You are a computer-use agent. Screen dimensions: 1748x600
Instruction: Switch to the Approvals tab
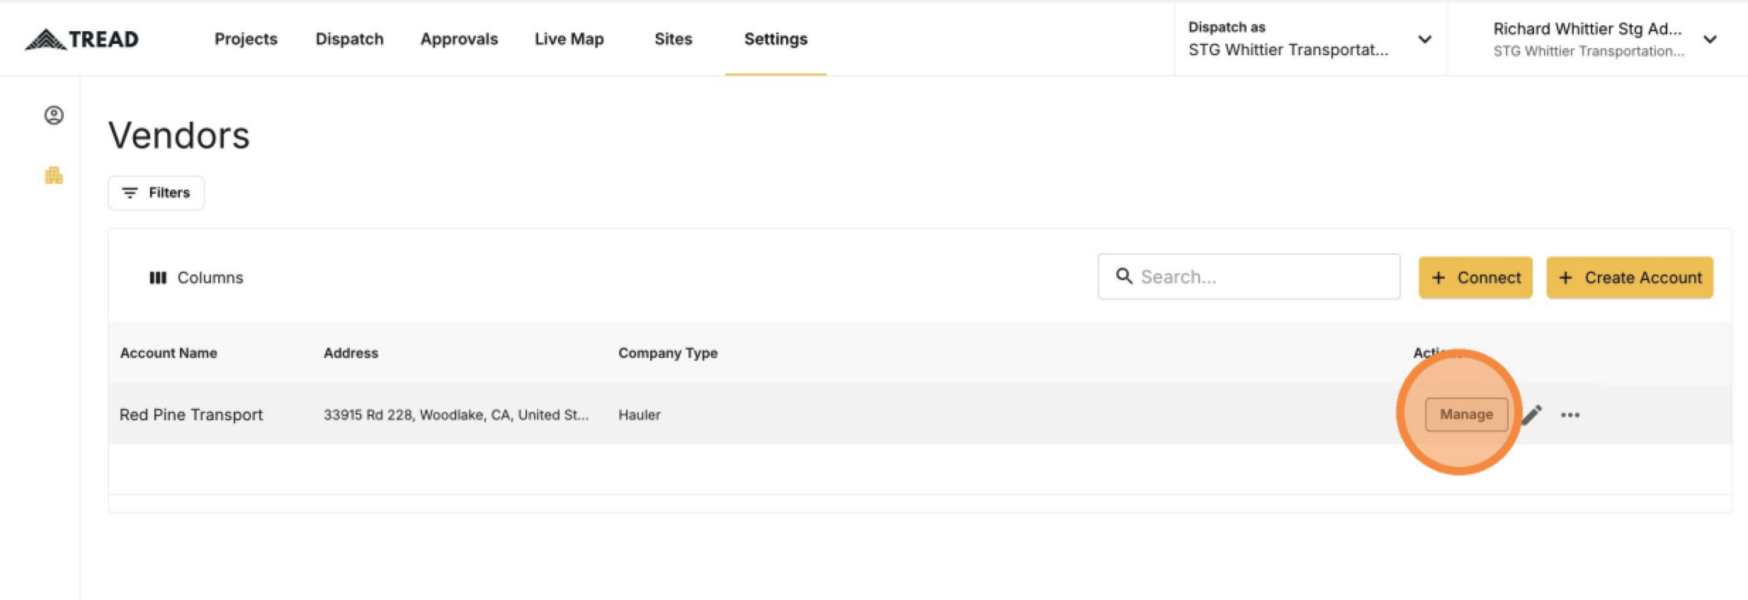point(459,39)
